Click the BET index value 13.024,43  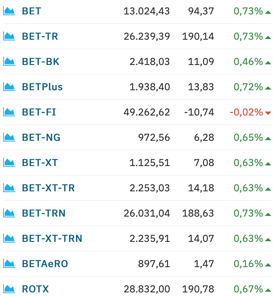[x=147, y=11]
